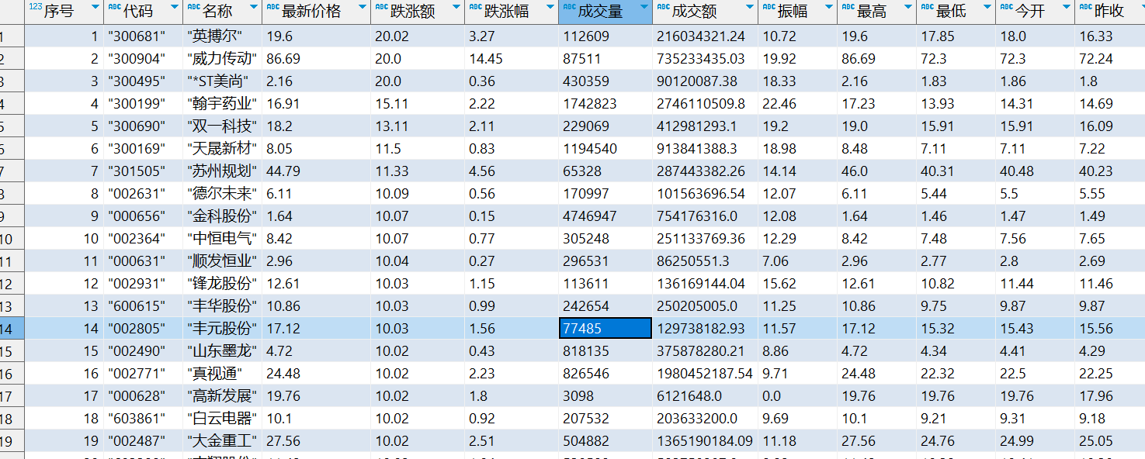Select the 最低 column header
The image size is (1145, 459).
pos(956,12)
